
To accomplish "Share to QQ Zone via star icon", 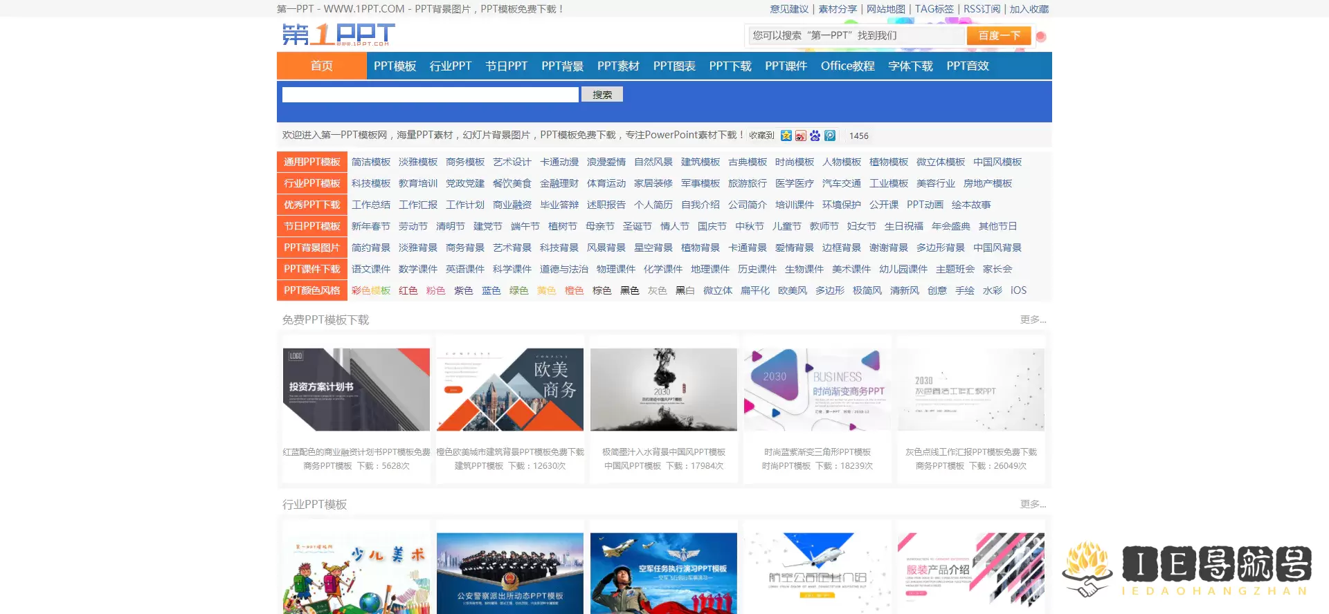I will pos(786,136).
